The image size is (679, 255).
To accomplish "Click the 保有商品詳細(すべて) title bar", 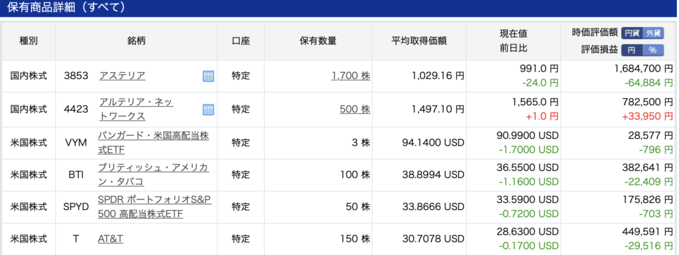I will pyautogui.click(x=339, y=8).
